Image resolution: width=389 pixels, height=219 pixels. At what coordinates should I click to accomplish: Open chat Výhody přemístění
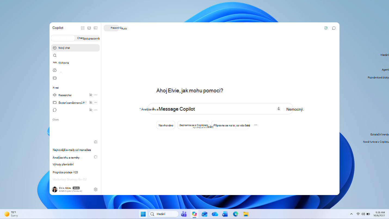click(63, 165)
